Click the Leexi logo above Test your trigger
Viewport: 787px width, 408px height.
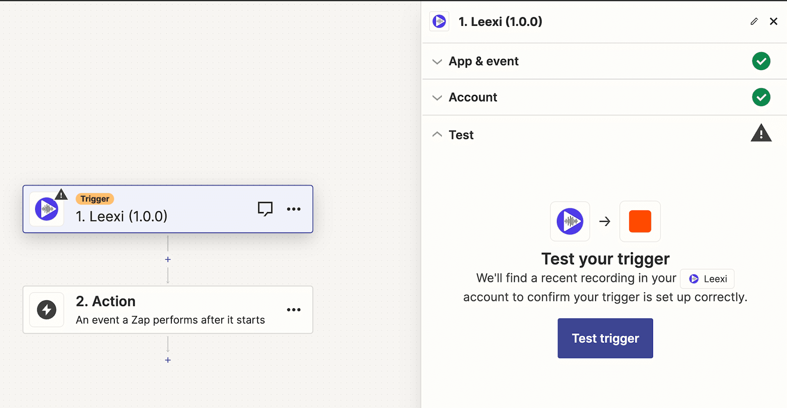pos(570,221)
